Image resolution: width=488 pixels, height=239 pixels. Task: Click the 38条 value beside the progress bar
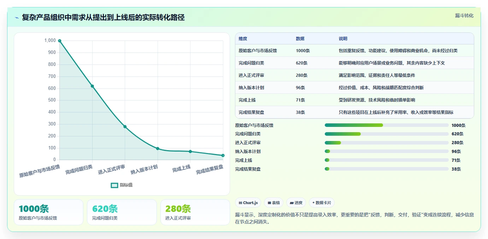click(456, 169)
